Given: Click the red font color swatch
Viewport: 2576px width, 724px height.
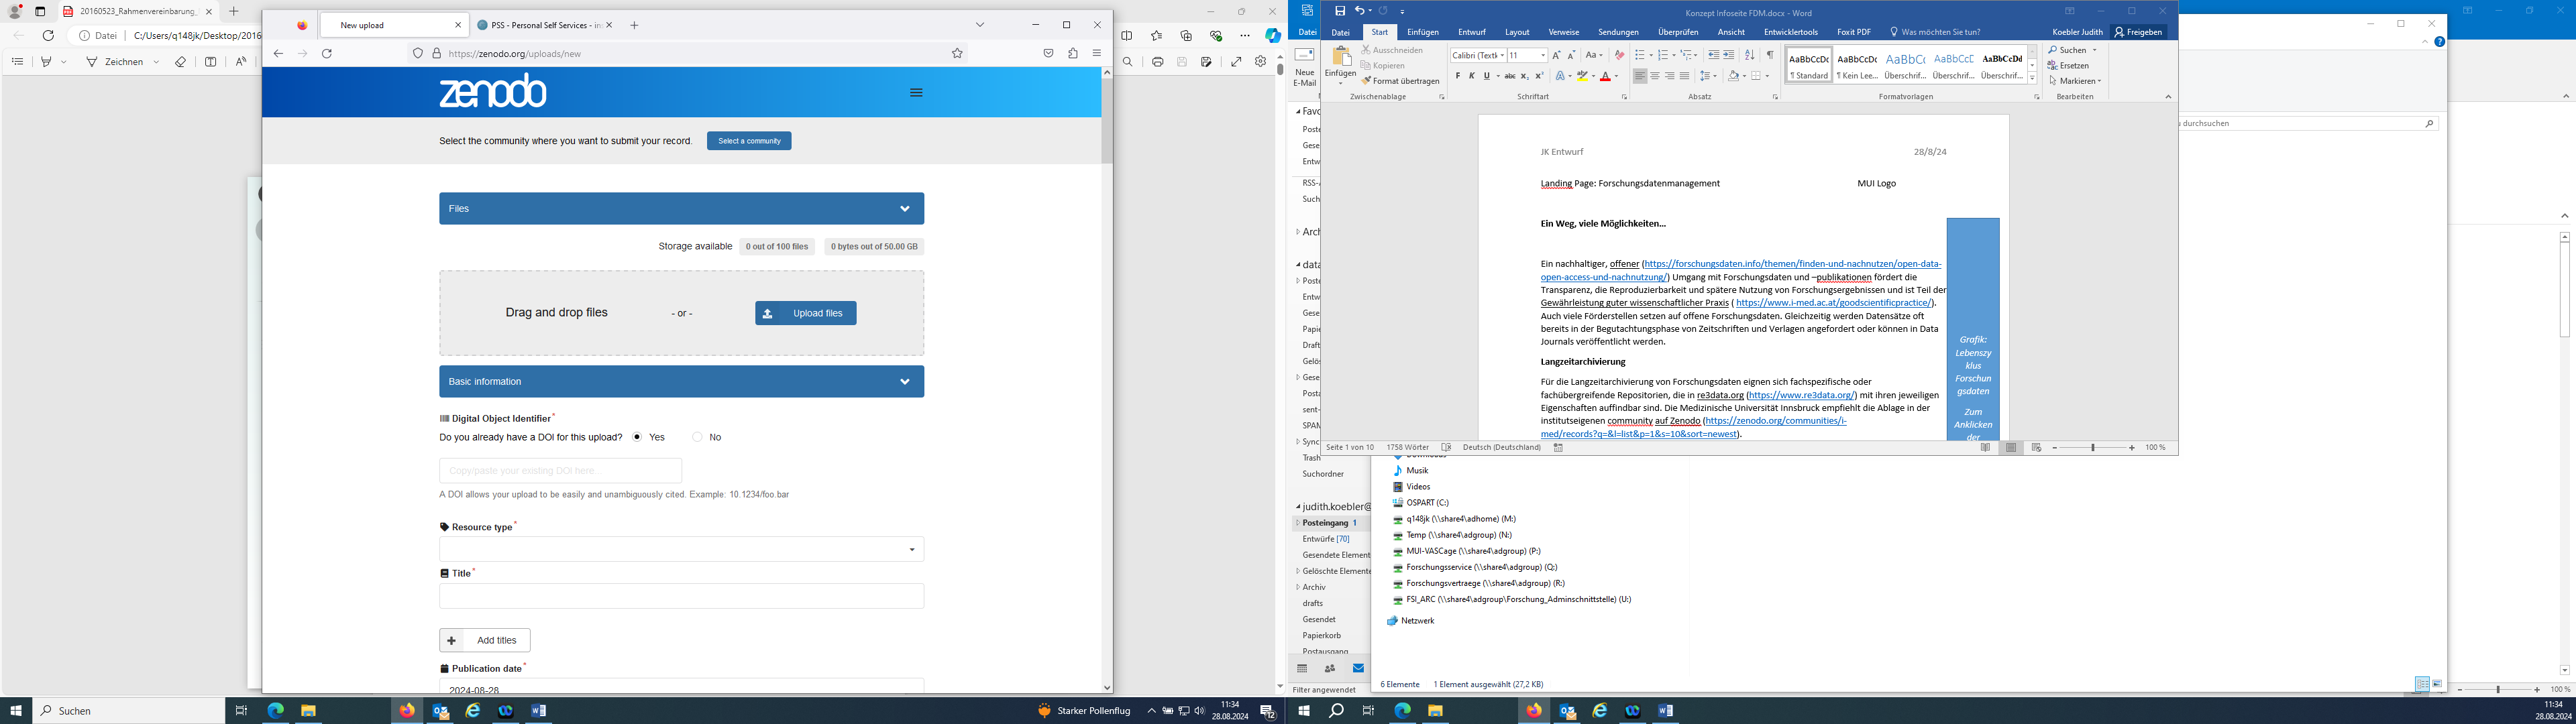Looking at the screenshot, I should coord(1605,77).
